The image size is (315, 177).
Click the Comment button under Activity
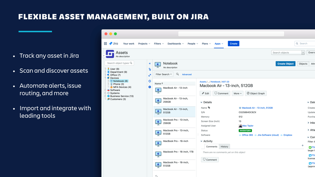click(210, 160)
